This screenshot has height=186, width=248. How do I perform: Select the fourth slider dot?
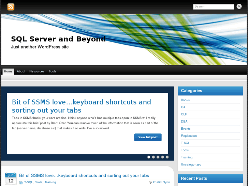[162, 157]
